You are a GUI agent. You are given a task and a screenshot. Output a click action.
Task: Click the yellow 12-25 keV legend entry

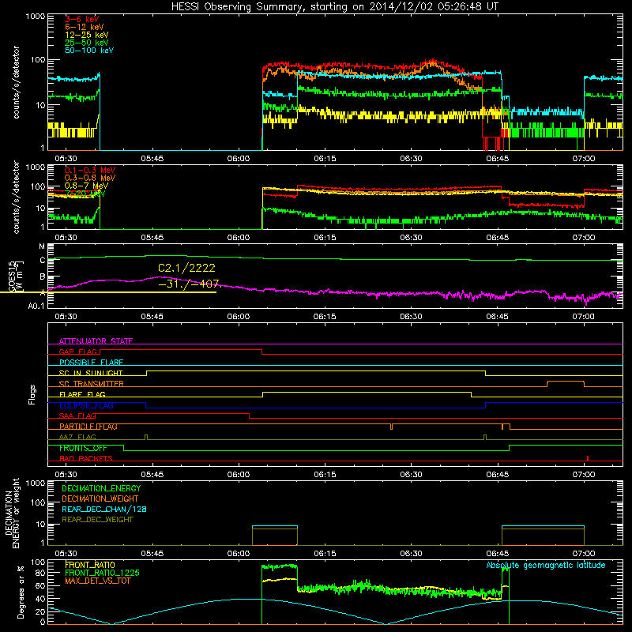point(87,35)
